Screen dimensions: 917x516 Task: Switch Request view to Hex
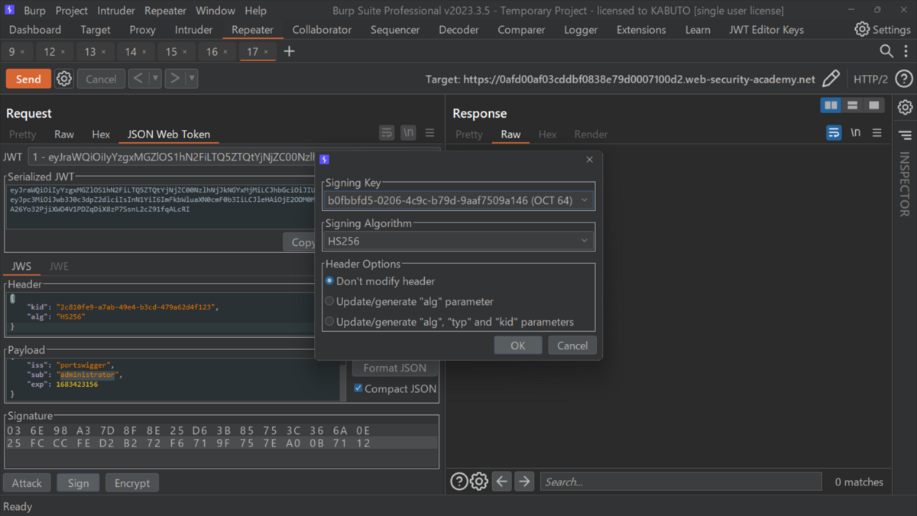[x=101, y=134]
